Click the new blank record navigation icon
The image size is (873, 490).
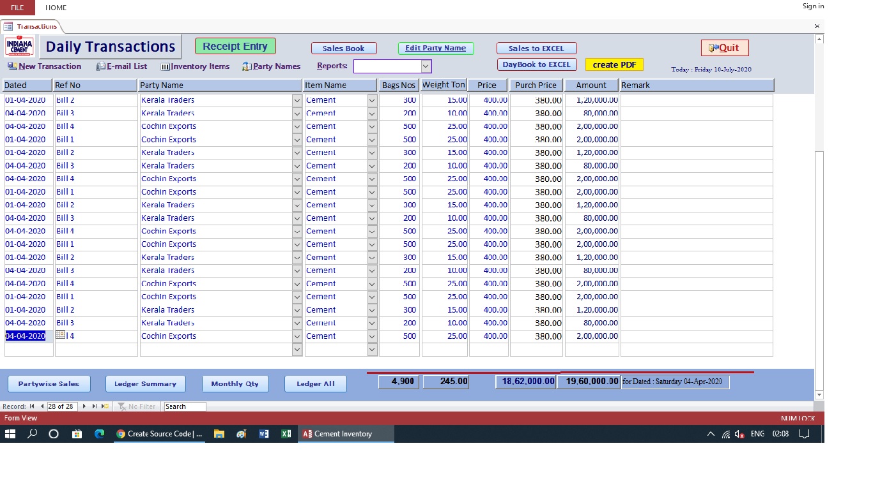click(105, 406)
